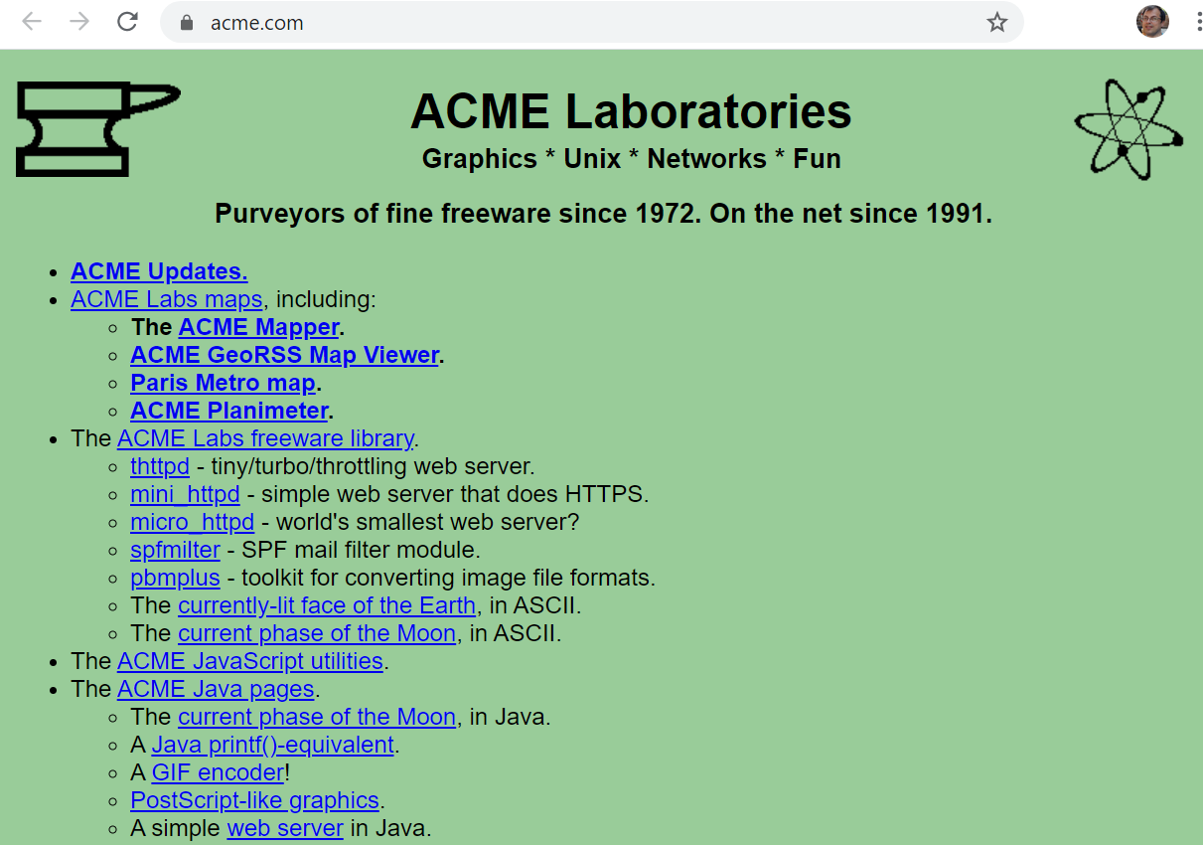Screen dimensions: 1203x845
Task: Open currently-lit face of the Earth link
Action: (328, 605)
